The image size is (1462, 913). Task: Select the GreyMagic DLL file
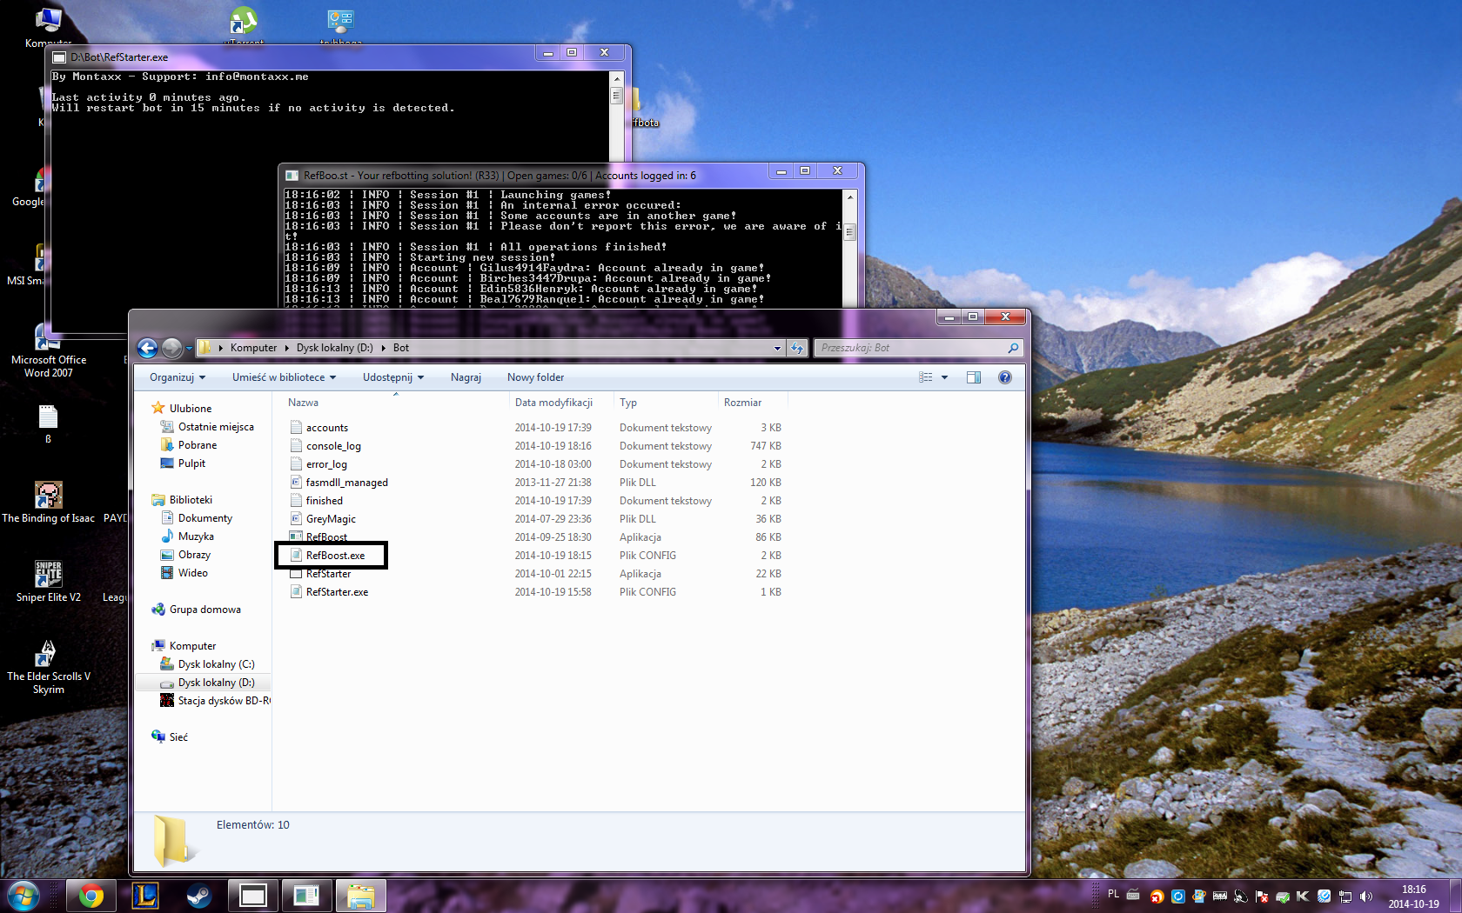(x=331, y=519)
